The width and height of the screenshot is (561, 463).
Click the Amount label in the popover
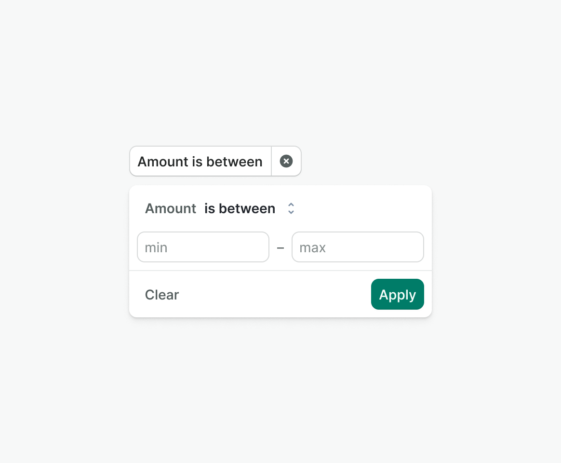pos(170,208)
